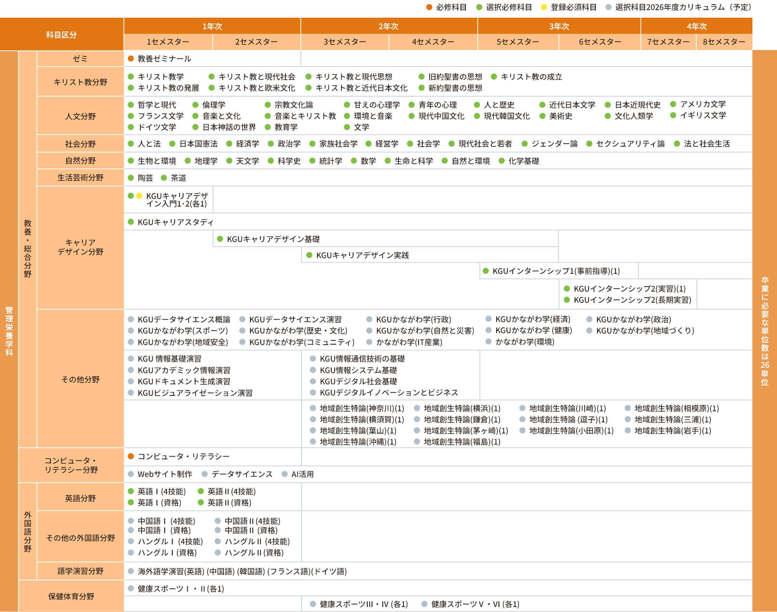This screenshot has height=612, width=777.
Task: Click the course 地域創生特論(横浜)(1)
Action: pos(462,409)
